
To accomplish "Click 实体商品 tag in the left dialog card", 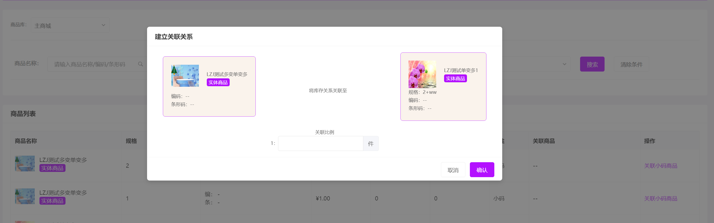I will 218,83.
